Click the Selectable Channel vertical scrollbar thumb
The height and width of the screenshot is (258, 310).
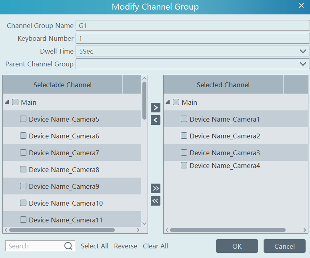click(144, 100)
